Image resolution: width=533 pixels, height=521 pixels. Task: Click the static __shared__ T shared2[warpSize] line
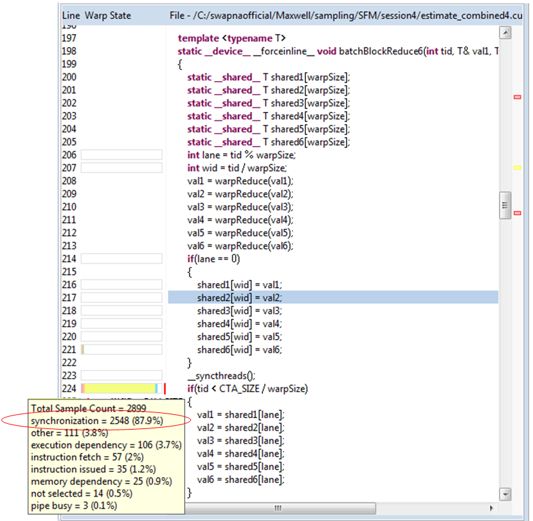pos(269,90)
